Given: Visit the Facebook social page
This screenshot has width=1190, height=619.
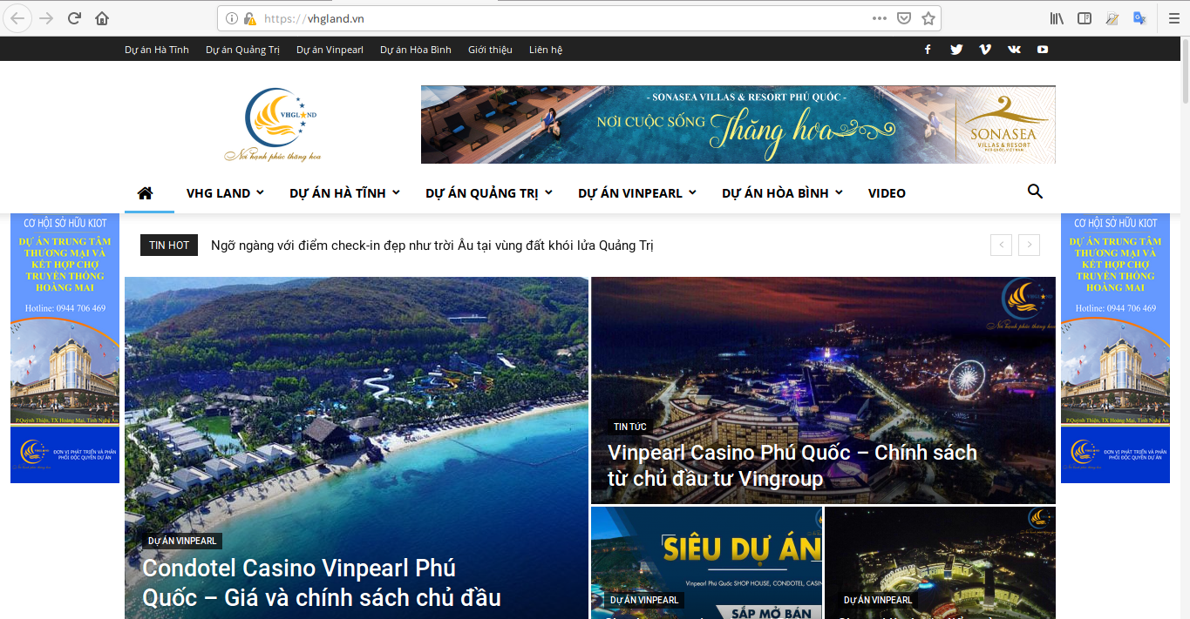Looking at the screenshot, I should (928, 50).
